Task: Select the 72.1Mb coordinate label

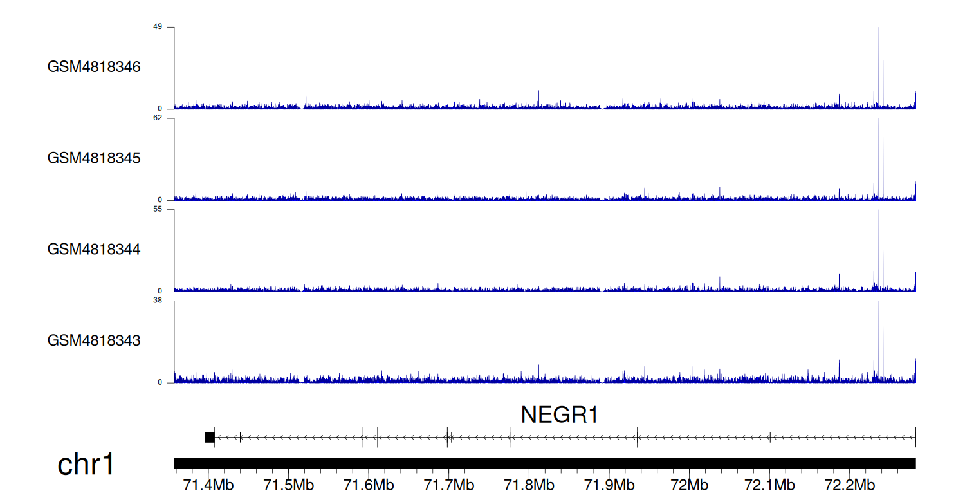Action: pos(769,484)
